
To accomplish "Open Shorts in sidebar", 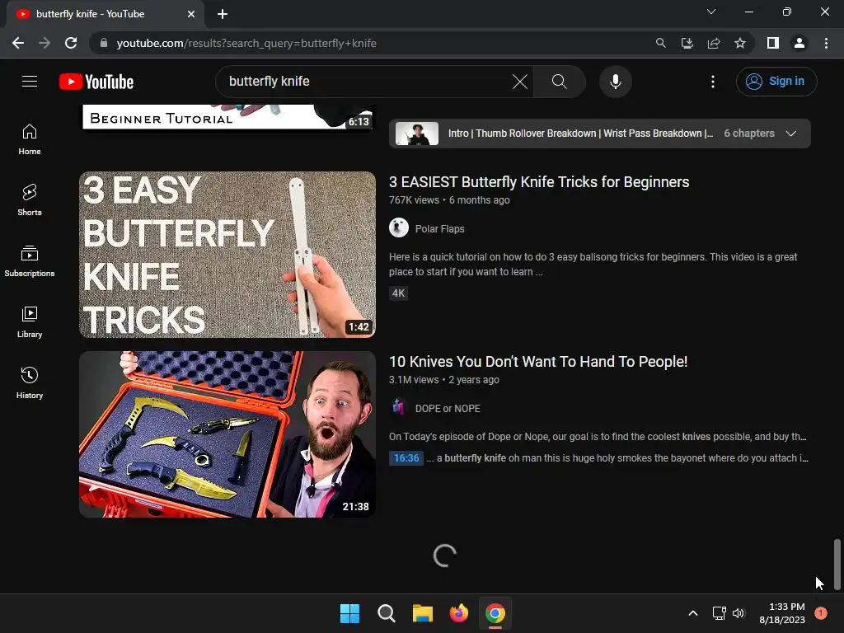I will click(x=30, y=200).
